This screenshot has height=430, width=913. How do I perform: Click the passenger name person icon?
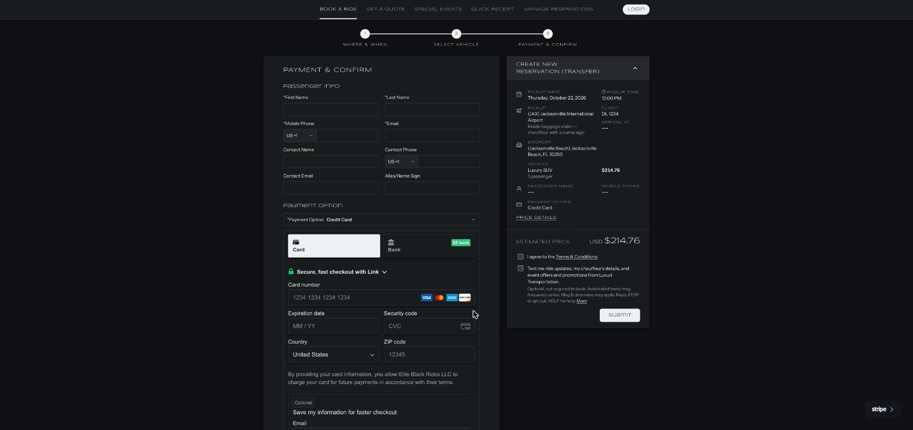tap(519, 189)
